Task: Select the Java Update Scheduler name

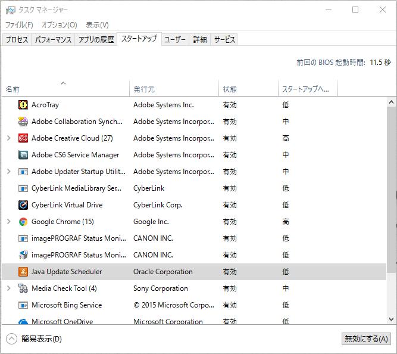Action: (67, 272)
